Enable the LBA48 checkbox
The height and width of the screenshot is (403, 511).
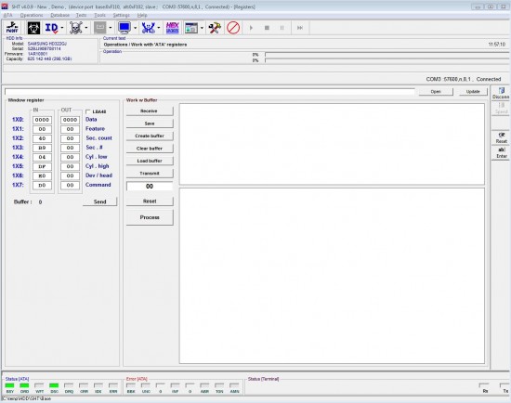click(x=88, y=111)
